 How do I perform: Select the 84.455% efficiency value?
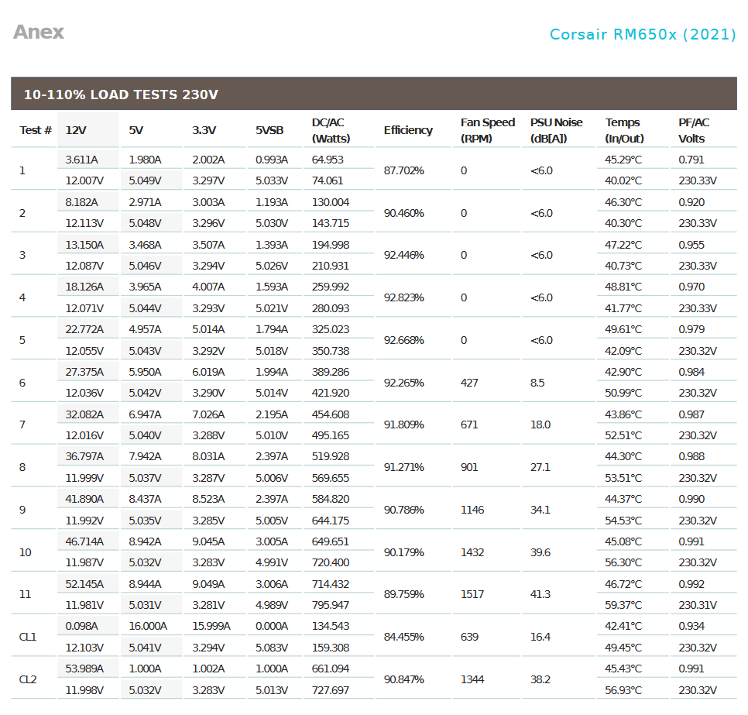coord(403,637)
